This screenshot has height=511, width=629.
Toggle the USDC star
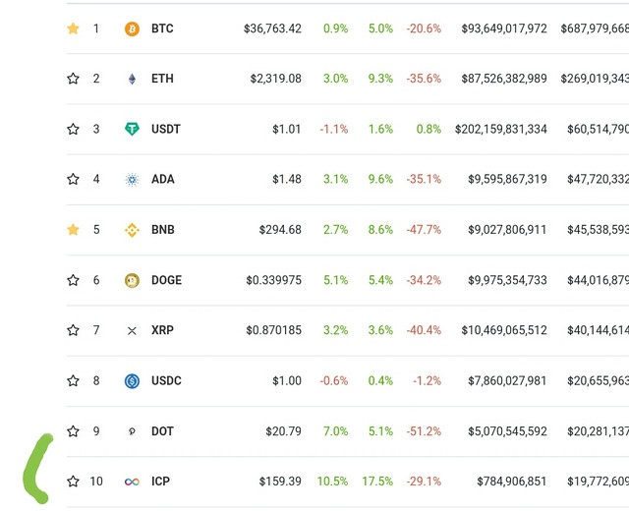pos(73,380)
